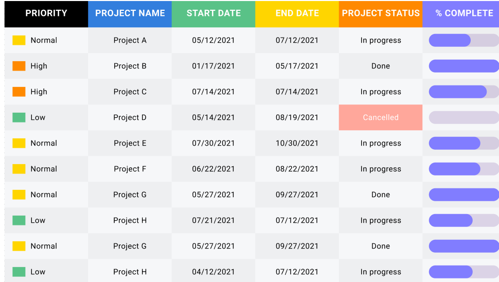Click Project D's empty progress bar

click(464, 117)
